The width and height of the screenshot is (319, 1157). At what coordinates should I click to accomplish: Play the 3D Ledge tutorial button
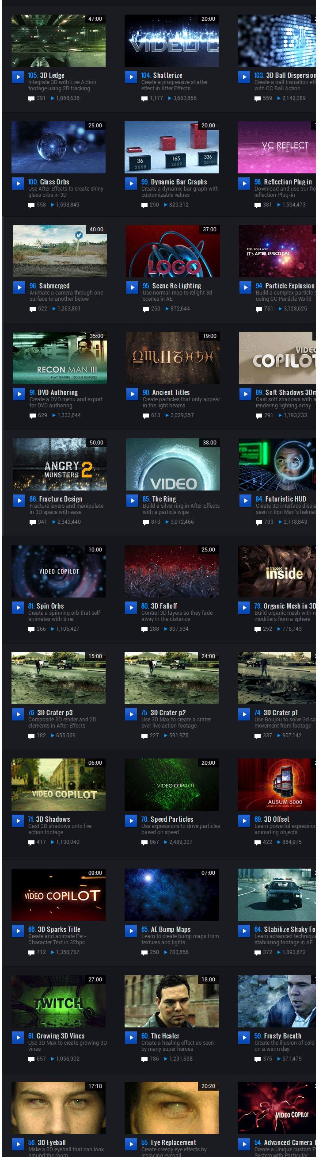pyautogui.click(x=18, y=77)
